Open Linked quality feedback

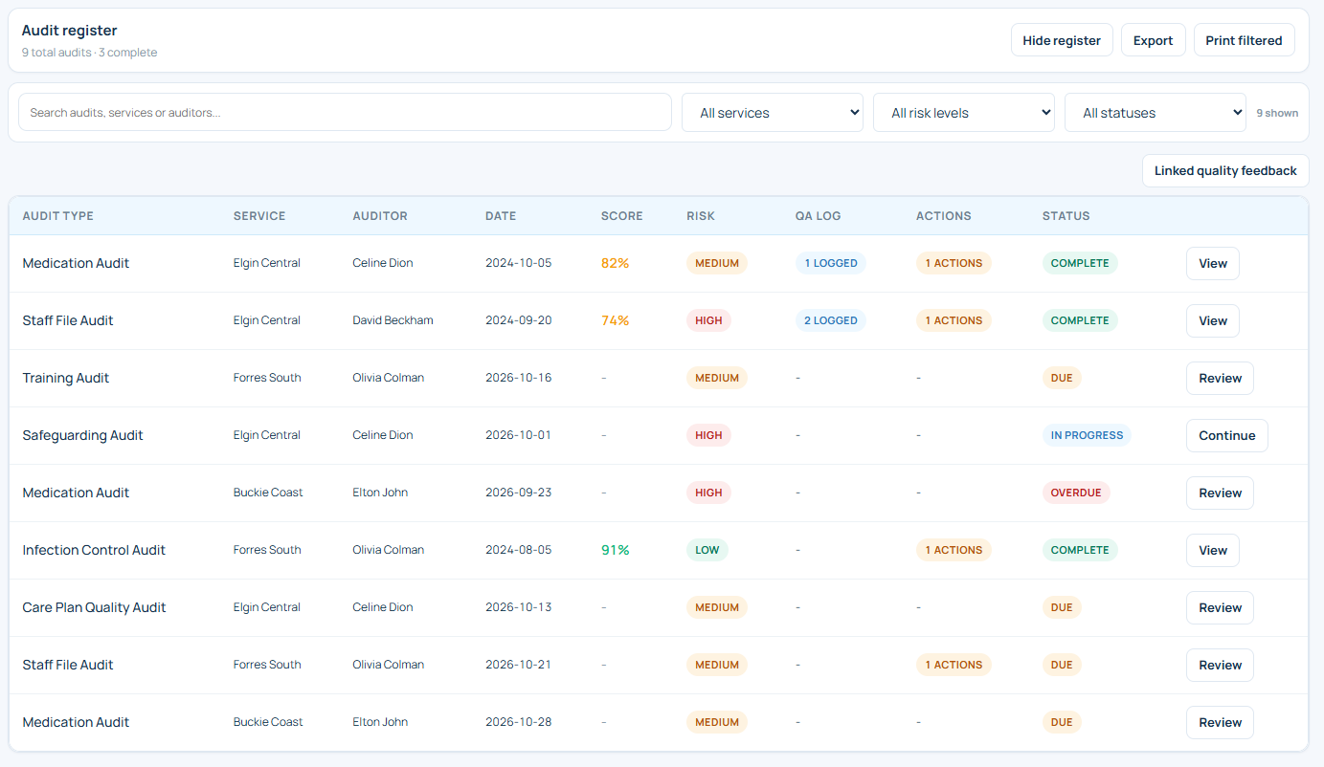click(1225, 171)
